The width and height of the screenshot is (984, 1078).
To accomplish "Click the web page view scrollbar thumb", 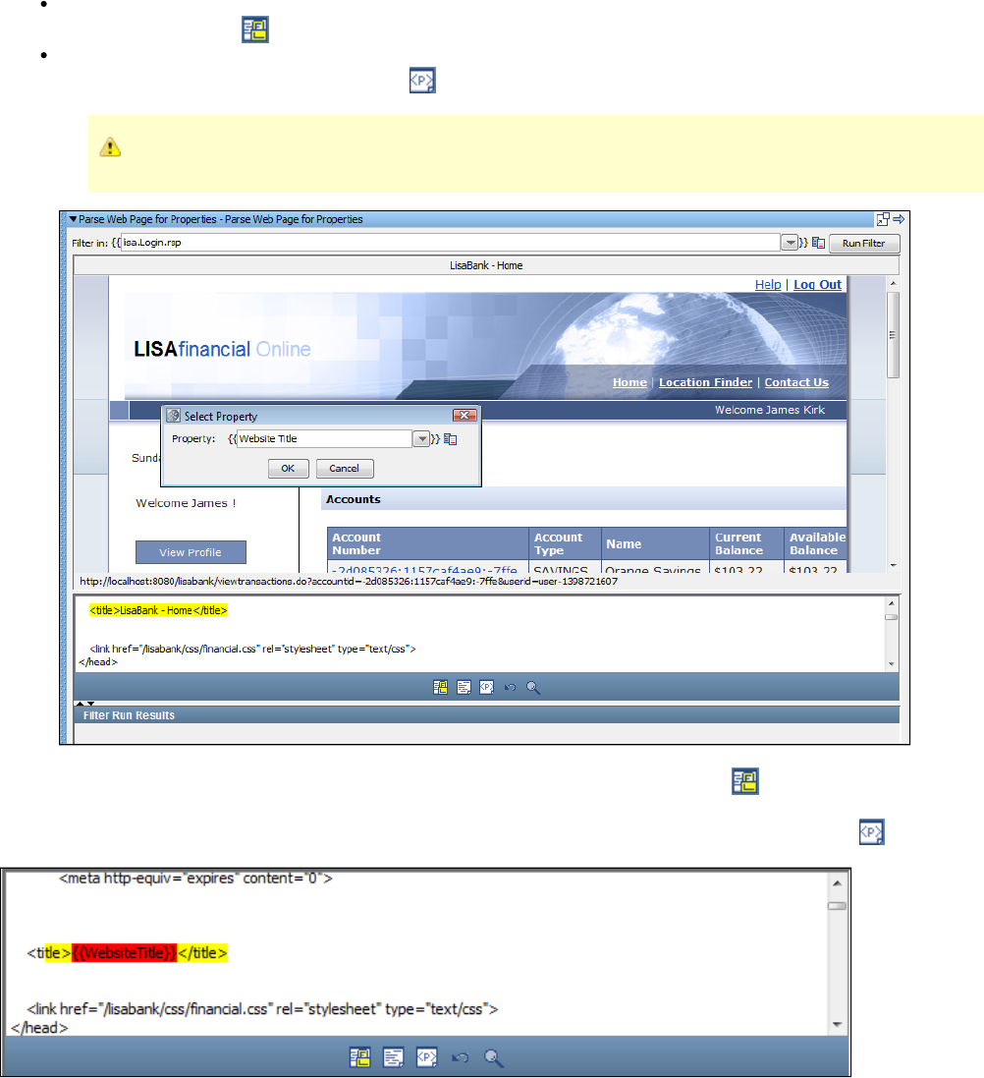I will tap(893, 335).
